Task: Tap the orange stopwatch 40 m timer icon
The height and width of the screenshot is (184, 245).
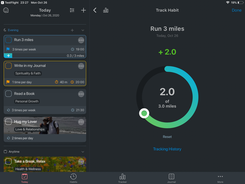Action: [56, 82]
